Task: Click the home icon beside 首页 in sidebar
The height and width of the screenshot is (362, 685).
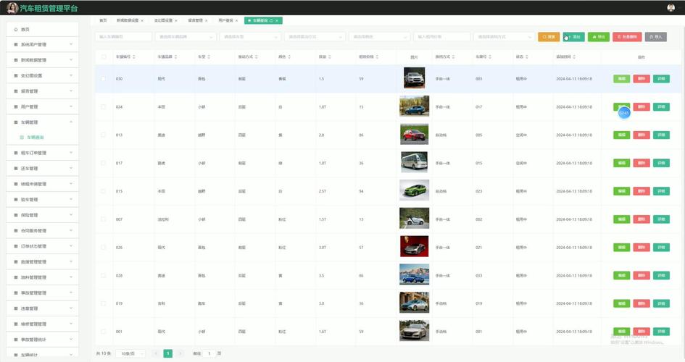Action: (15, 30)
